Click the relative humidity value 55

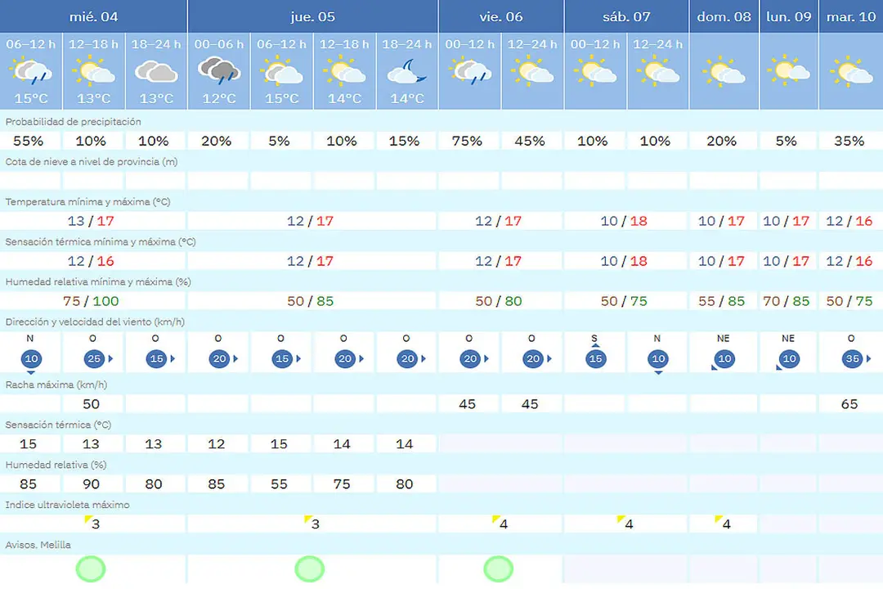click(279, 484)
